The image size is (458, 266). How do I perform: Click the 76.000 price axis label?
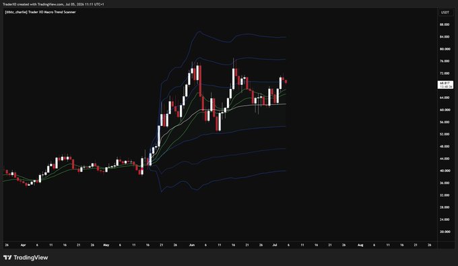[445, 61]
